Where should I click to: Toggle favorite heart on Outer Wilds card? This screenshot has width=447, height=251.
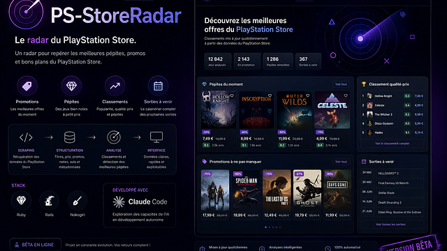coord(307,96)
